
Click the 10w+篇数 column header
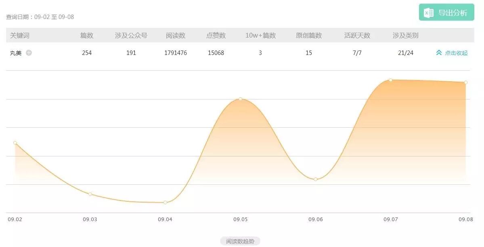(260, 36)
